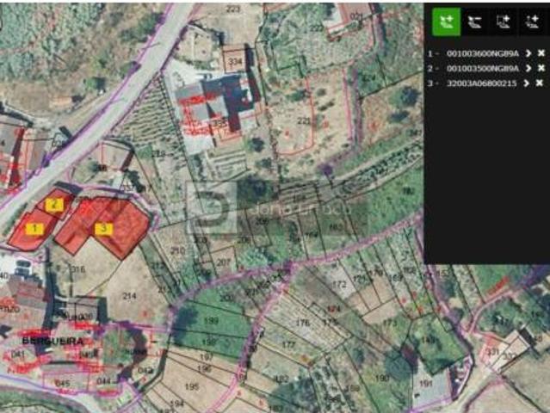The height and width of the screenshot is (413, 550).
Task: Click parcel 172 on the map
Action: point(339,284)
